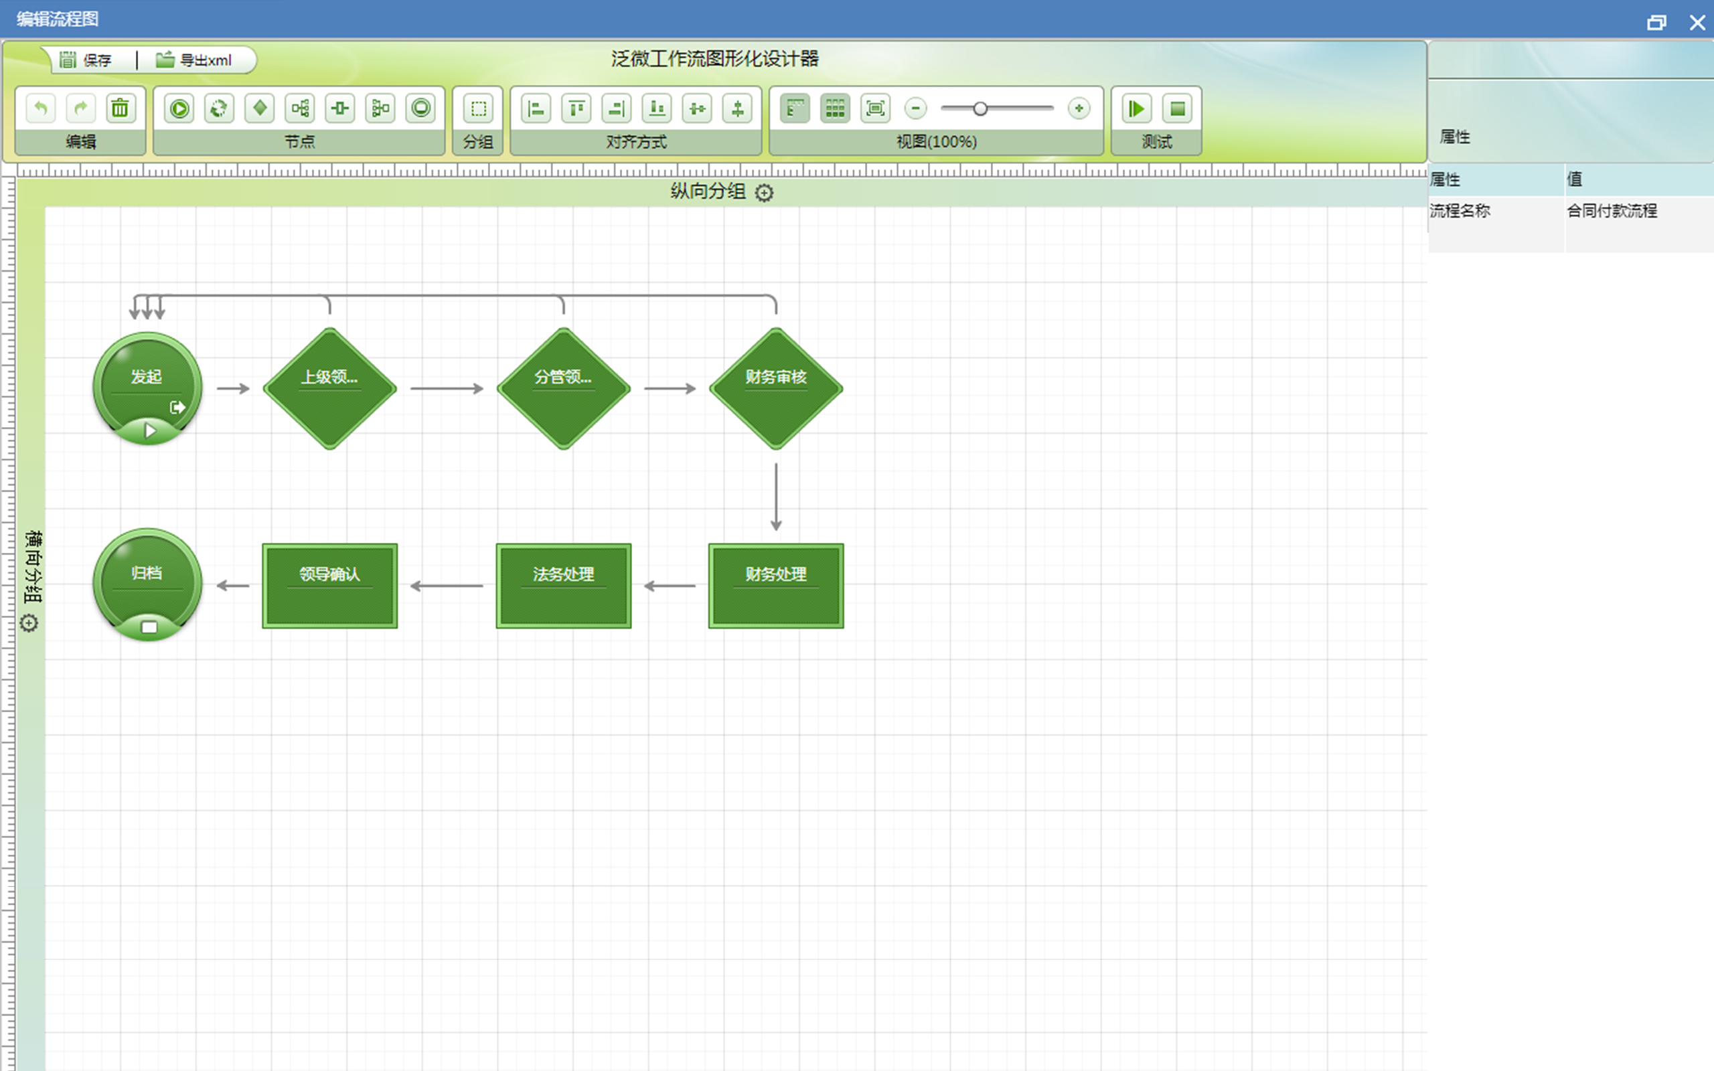Toggle the ruler display button
The width and height of the screenshot is (1714, 1071).
(795, 108)
